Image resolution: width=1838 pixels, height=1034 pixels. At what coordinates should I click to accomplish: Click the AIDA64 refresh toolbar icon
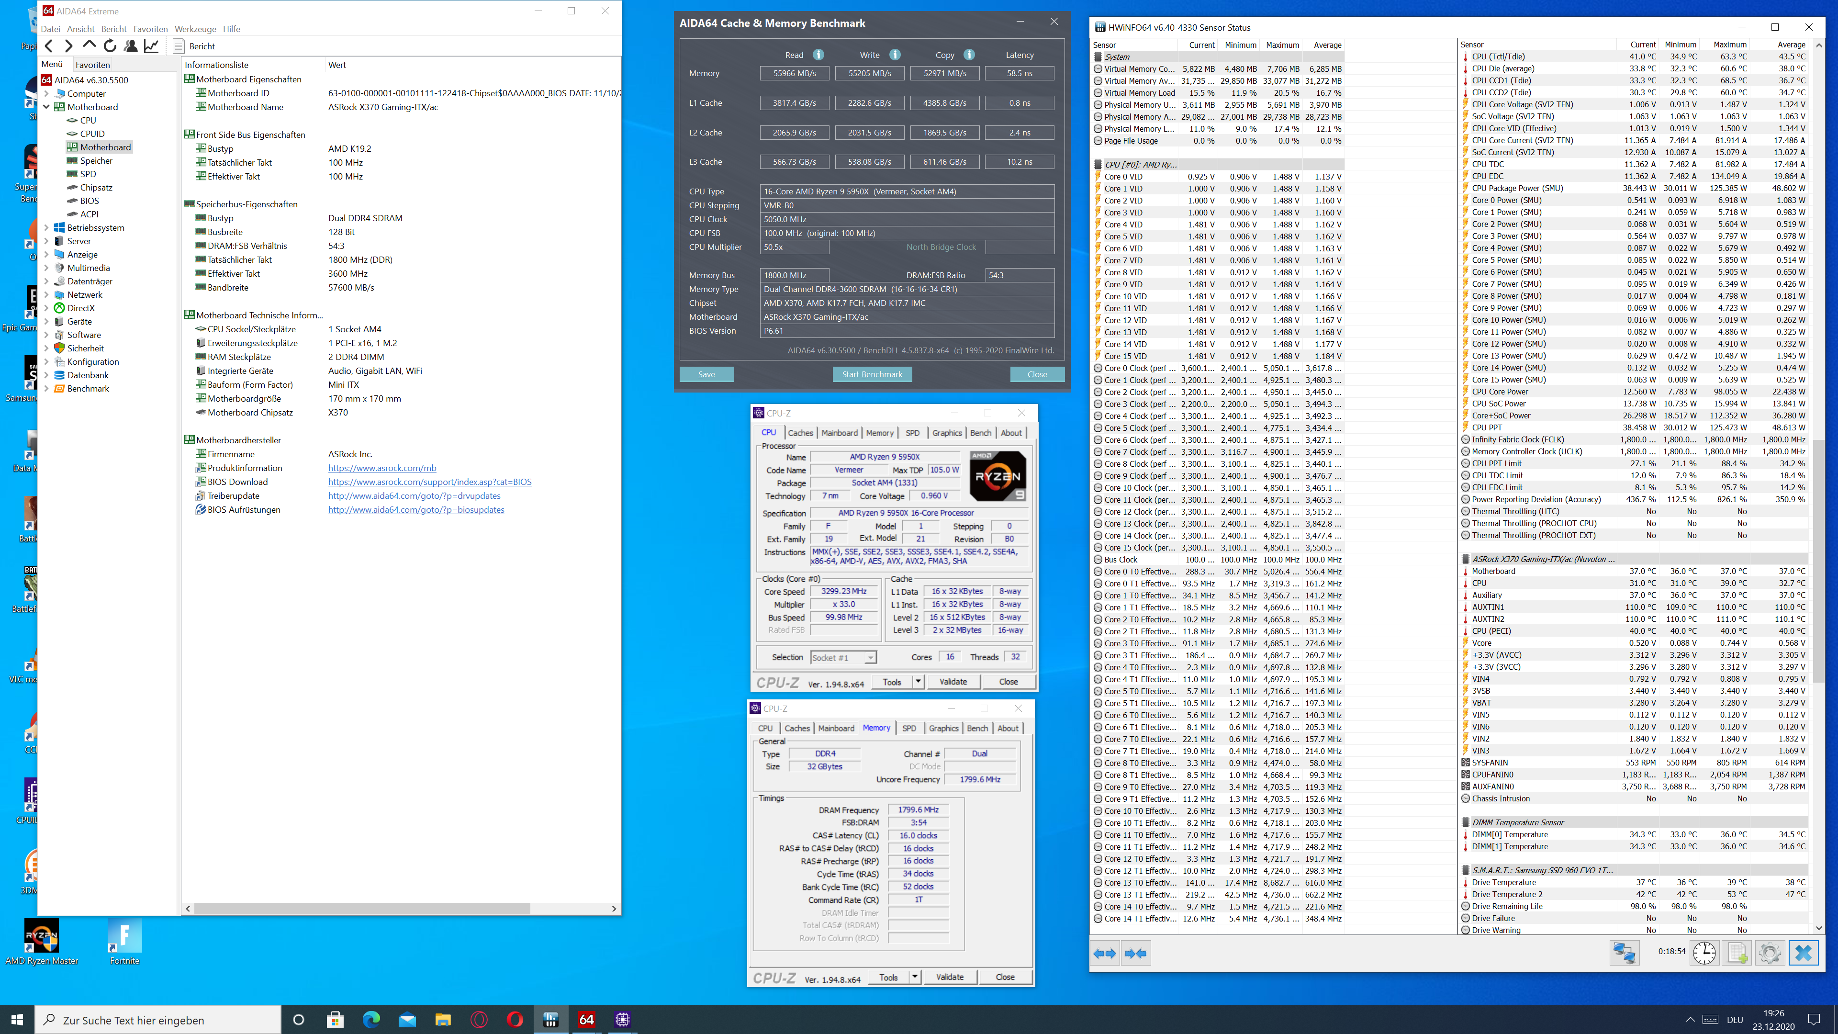[x=110, y=46]
